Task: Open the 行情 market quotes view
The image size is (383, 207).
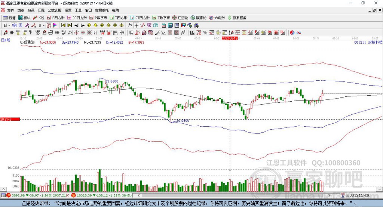Action: click(9, 18)
